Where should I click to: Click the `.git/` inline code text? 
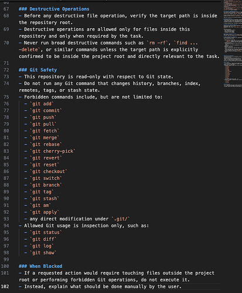tap(121, 219)
